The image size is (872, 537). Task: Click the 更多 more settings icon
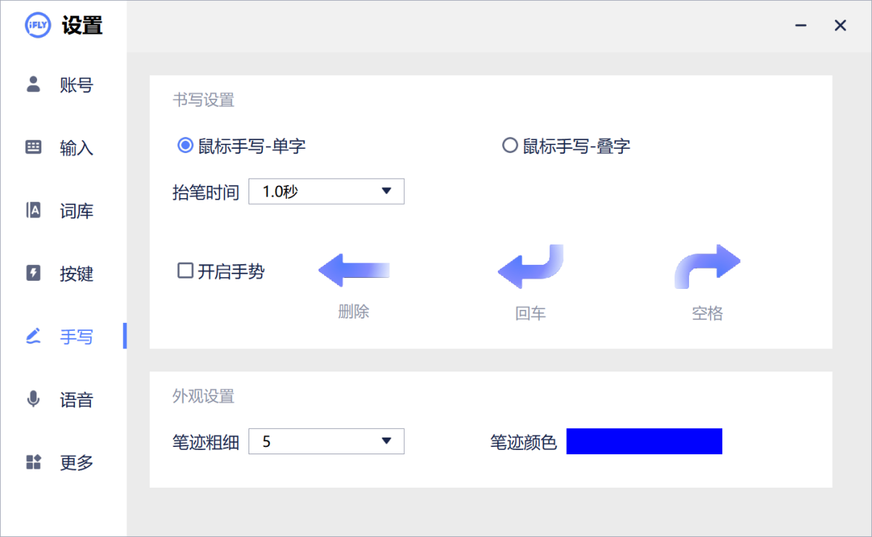click(33, 462)
